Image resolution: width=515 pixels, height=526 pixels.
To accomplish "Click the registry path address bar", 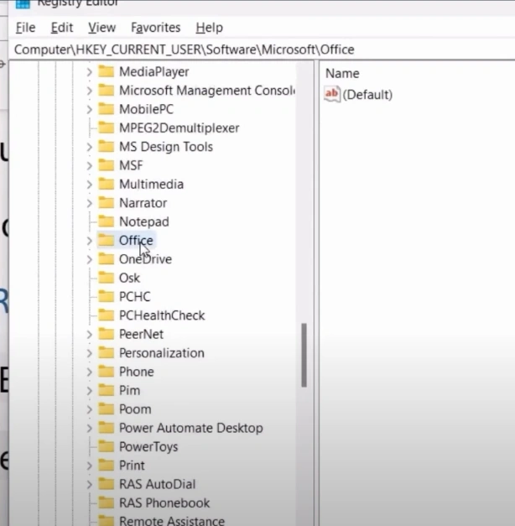I will click(x=262, y=49).
